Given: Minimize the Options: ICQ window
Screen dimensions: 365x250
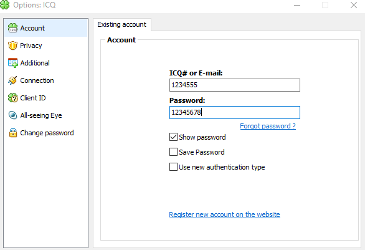Looking at the screenshot, I should click(x=297, y=5).
